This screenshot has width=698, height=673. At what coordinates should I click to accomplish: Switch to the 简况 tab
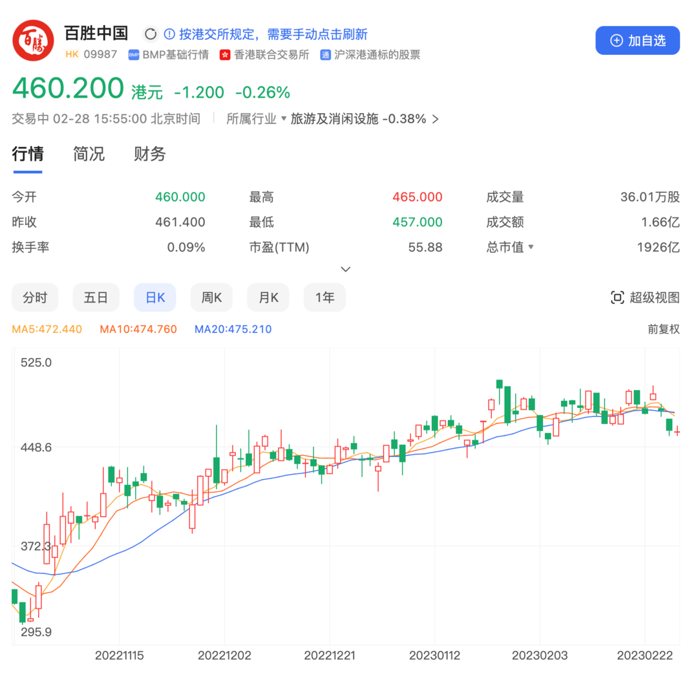pyautogui.click(x=89, y=154)
